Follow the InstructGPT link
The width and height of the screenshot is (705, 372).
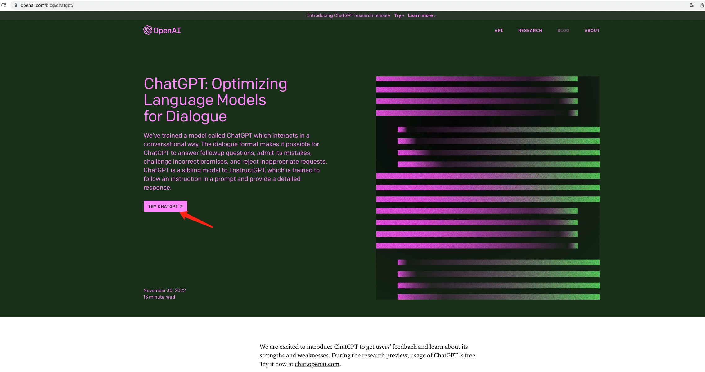coord(247,170)
